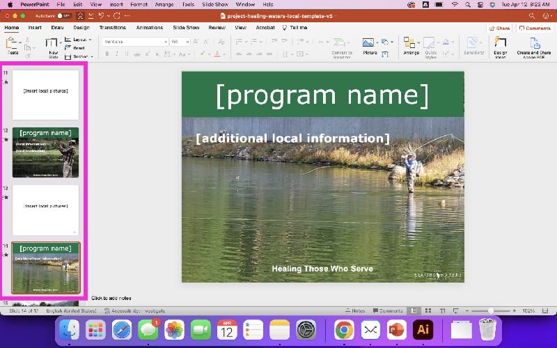Click the Tell me search field
557x348 pixels.
click(295, 27)
